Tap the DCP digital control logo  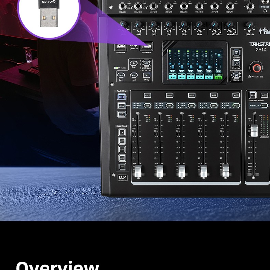[x=122, y=177]
